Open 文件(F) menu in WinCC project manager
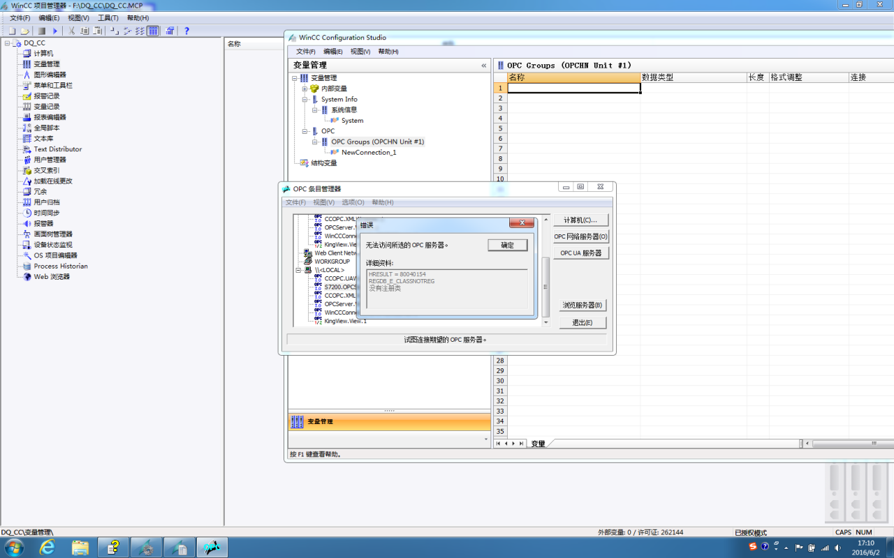 (x=20, y=18)
